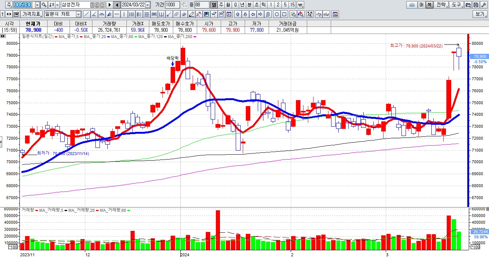
Task: Open the 전략 strategy dropdown
Action: (442, 5)
